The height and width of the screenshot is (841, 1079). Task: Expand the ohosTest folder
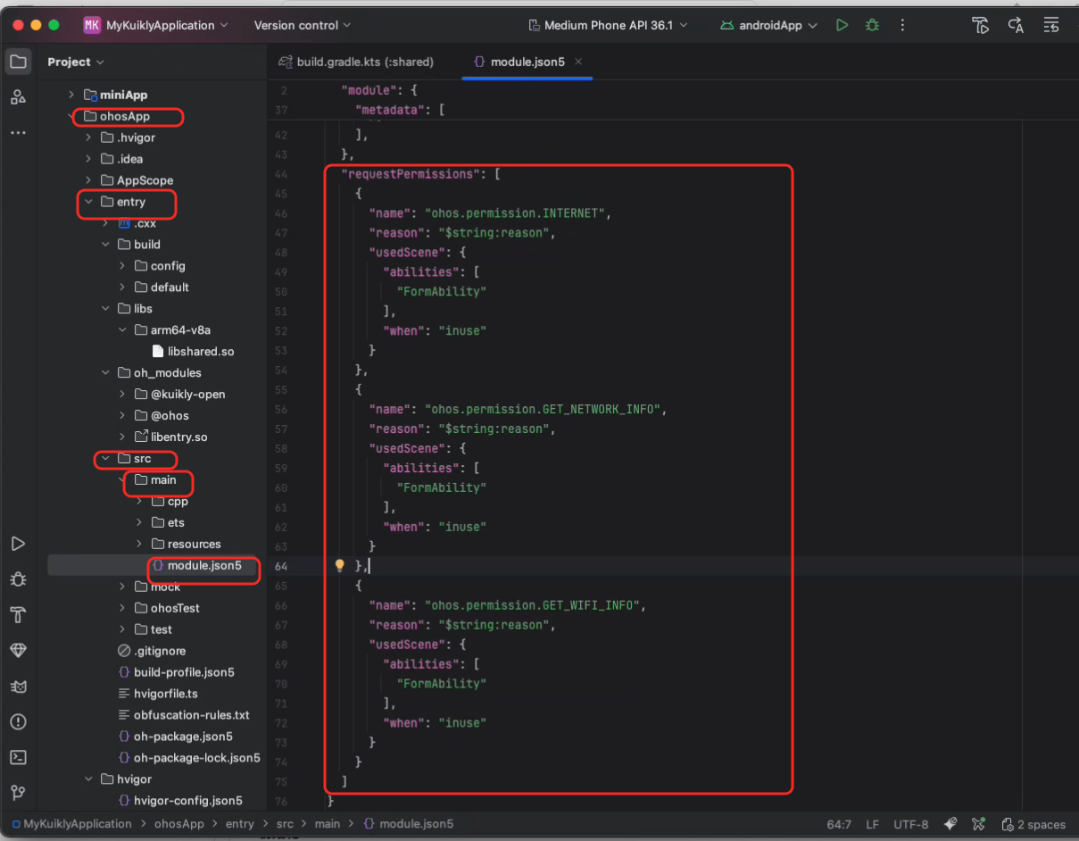click(x=122, y=608)
